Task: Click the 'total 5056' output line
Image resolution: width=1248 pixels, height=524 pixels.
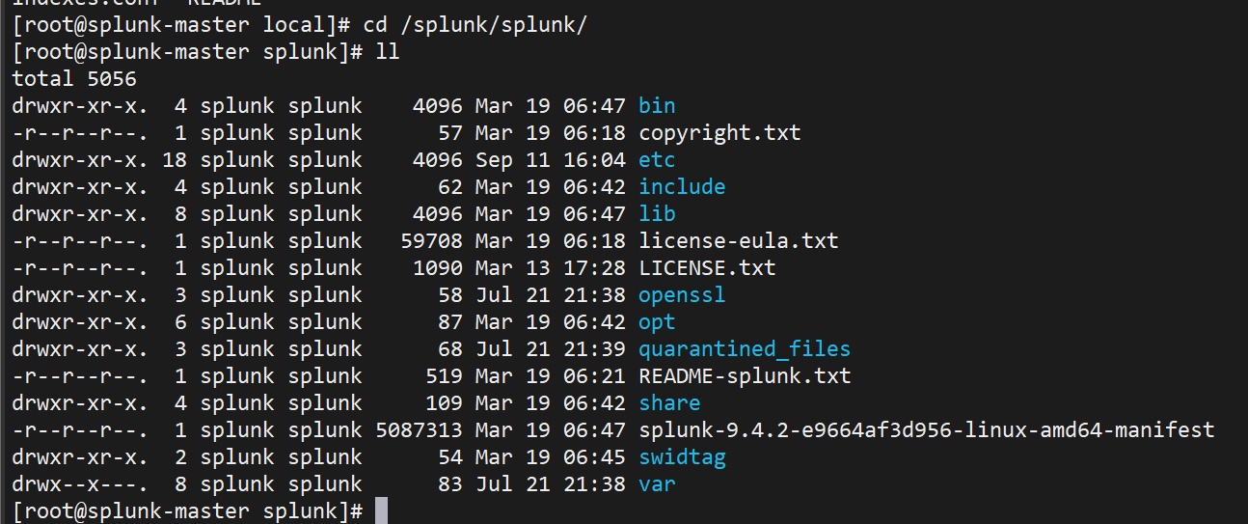Action: pyautogui.click(x=74, y=79)
